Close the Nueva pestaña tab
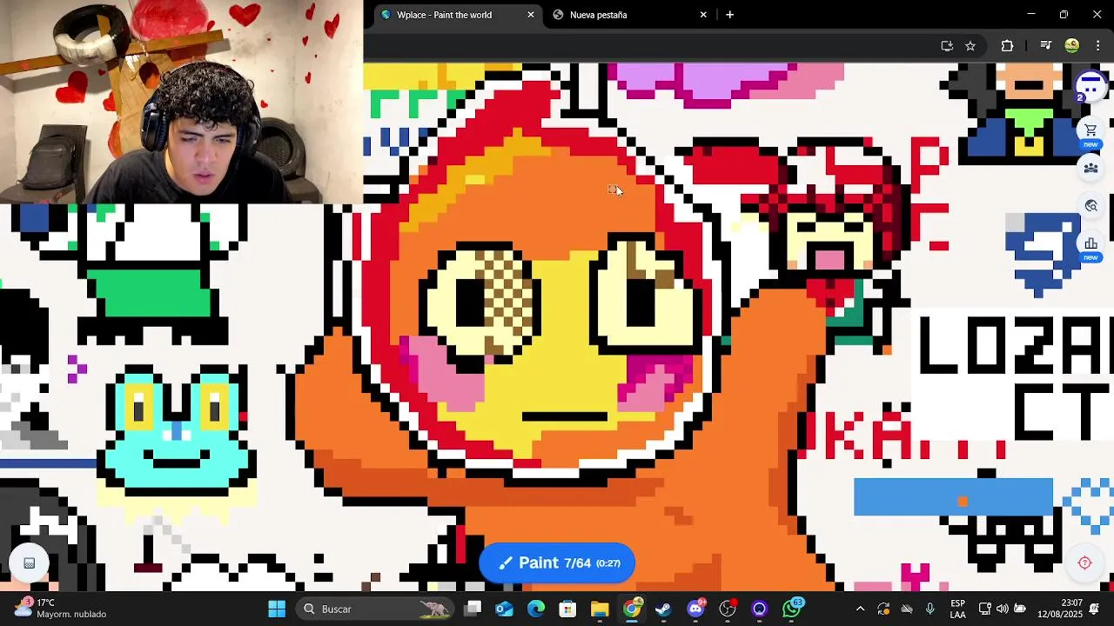Screen dimensions: 1114x626 (x=703, y=15)
